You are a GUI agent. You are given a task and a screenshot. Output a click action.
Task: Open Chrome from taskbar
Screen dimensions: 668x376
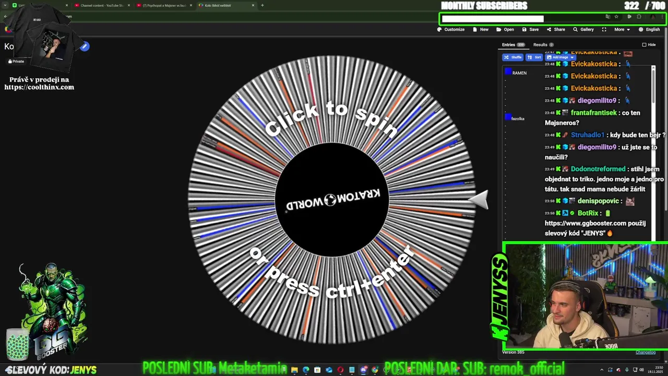375,370
